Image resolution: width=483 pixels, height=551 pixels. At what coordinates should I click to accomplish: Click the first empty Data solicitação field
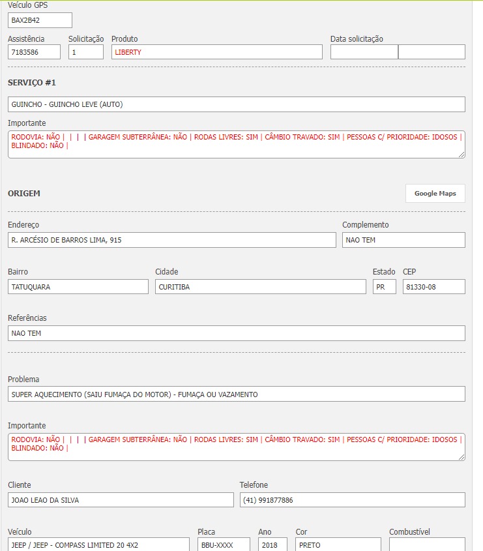pyautogui.click(x=364, y=52)
